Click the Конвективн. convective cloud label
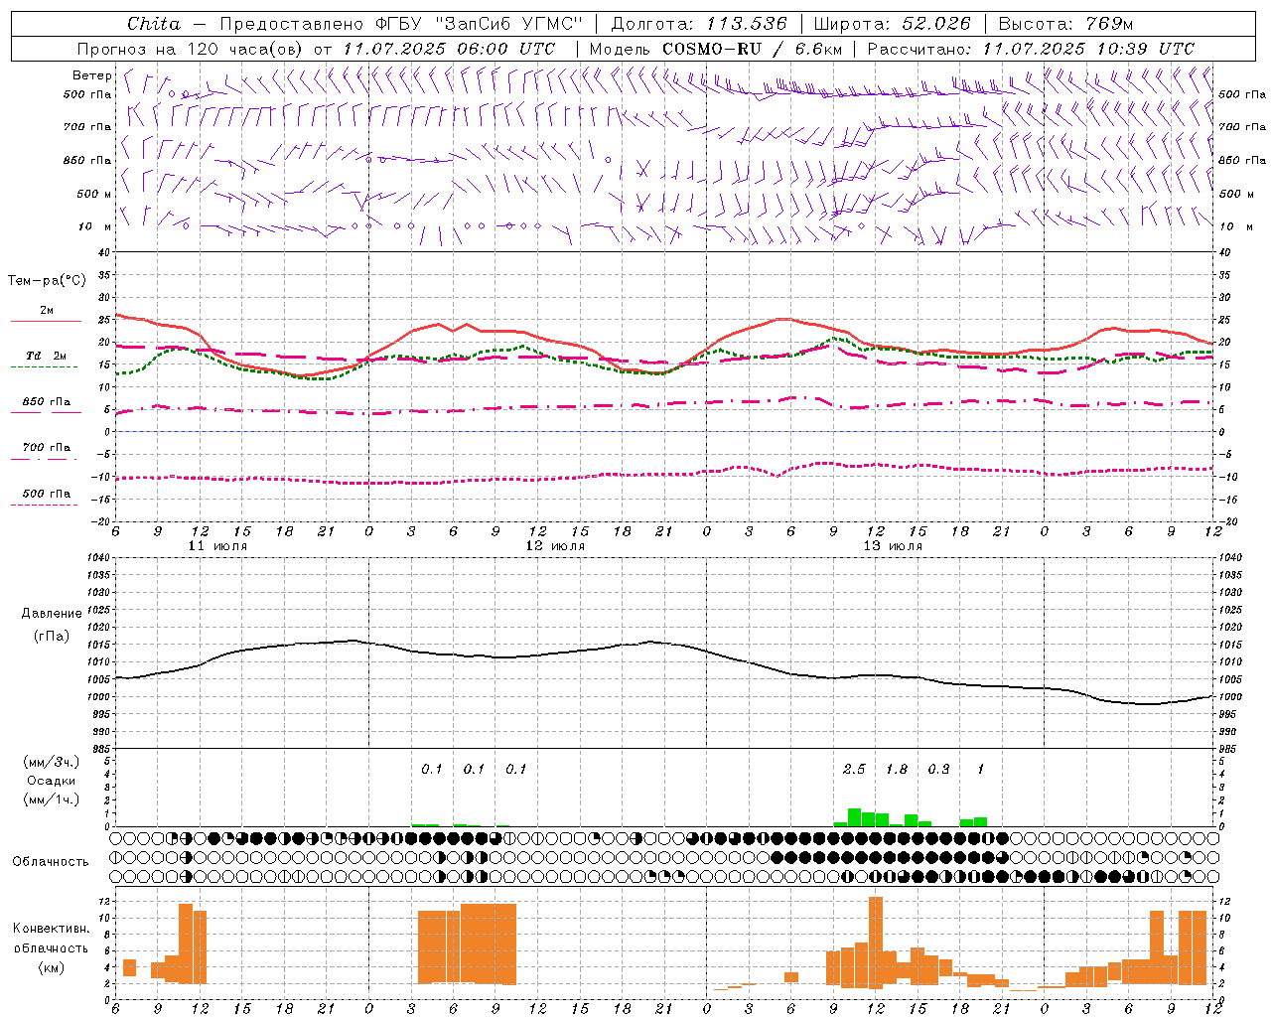This screenshot has width=1271, height=1017. (51, 929)
